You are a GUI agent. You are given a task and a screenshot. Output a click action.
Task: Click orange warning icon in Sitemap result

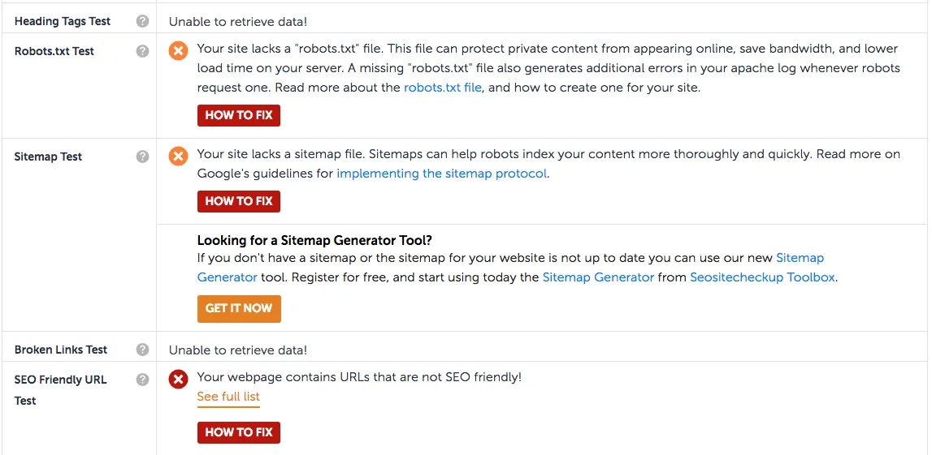point(178,157)
